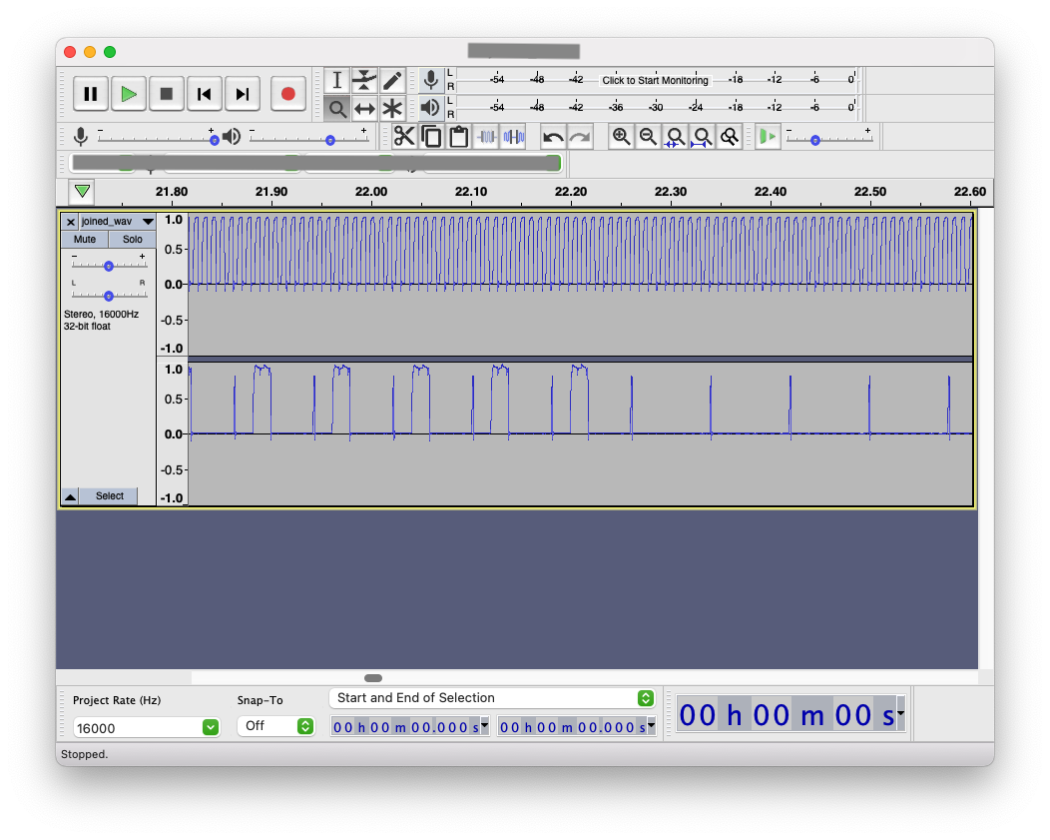Select the Zoom (magnifier) tool
The height and width of the screenshot is (840, 1050).
click(x=336, y=108)
